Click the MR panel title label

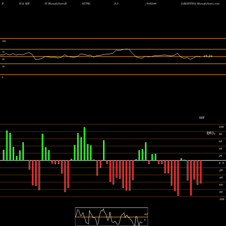(202, 118)
